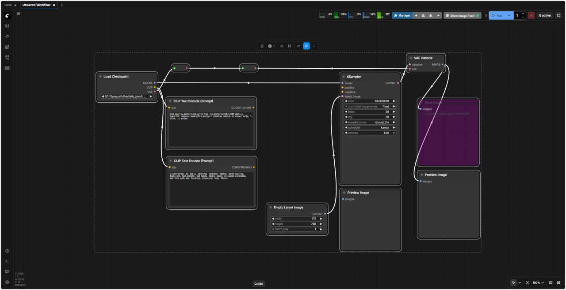Open a new workflow tab with the plus

coord(62,5)
